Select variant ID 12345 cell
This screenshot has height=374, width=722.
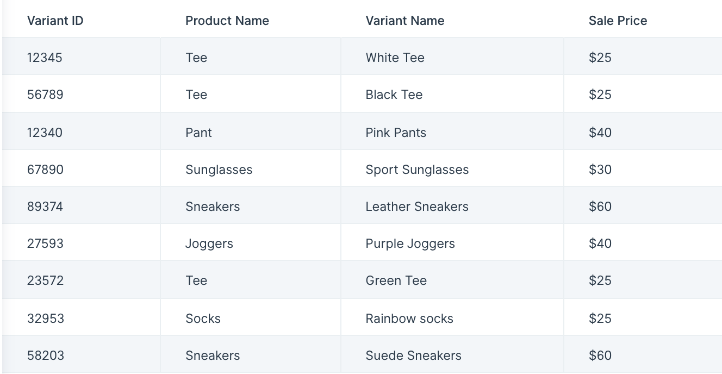coord(45,58)
